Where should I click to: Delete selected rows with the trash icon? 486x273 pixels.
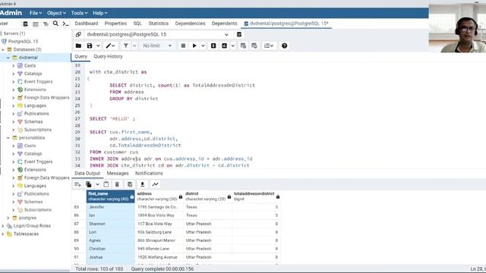tap(117, 184)
